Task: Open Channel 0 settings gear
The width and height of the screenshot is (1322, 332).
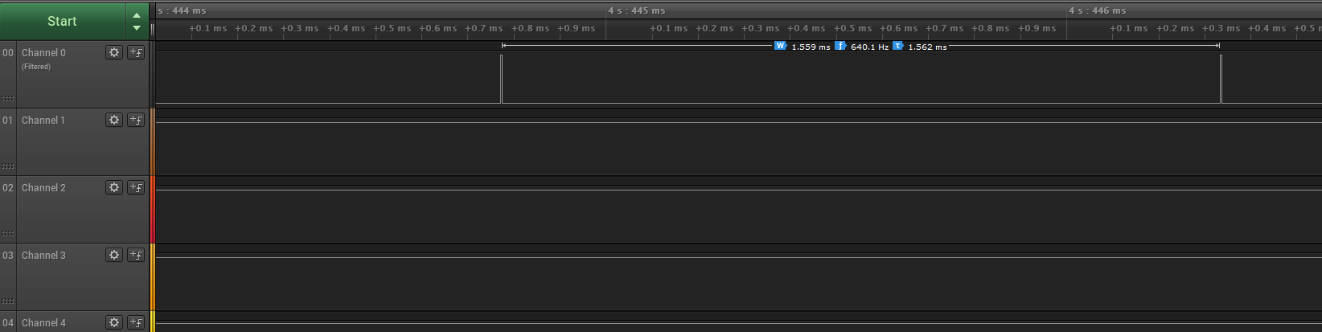Action: click(x=114, y=52)
